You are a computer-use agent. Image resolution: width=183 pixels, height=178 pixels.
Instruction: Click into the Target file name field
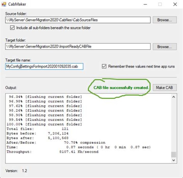tap(44, 66)
